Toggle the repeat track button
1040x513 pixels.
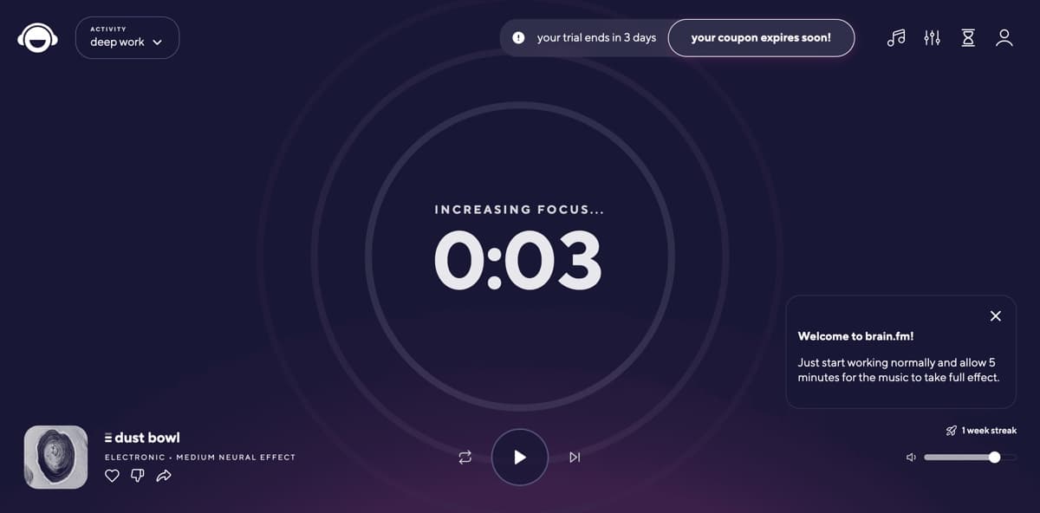pyautogui.click(x=465, y=458)
